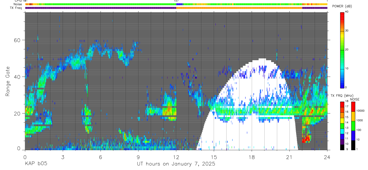Click the 20 dB tick on power colorbar
This screenshot has height=170, width=368.
pyautogui.click(x=347, y=49)
